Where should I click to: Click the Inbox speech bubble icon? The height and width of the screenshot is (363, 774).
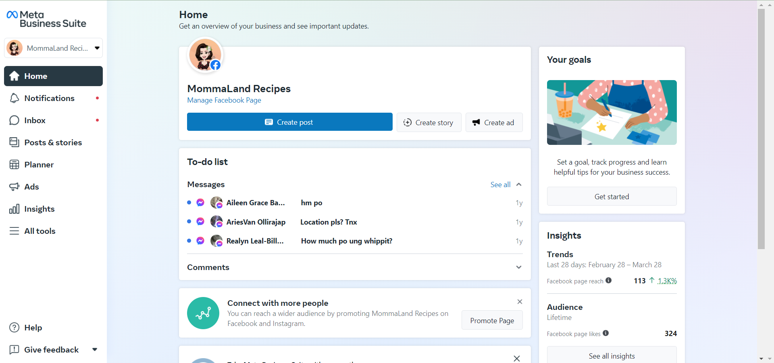tap(15, 120)
